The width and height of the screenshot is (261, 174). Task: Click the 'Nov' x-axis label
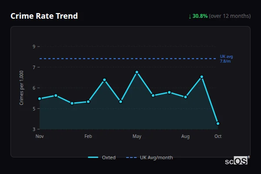40,136
